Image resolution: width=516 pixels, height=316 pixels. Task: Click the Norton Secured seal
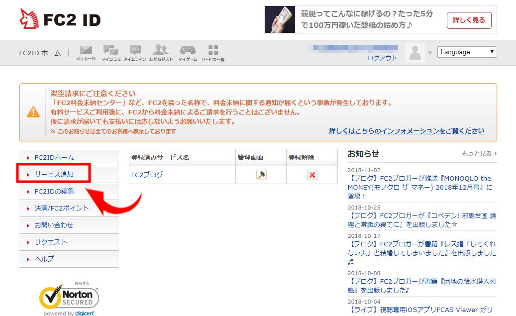click(69, 298)
